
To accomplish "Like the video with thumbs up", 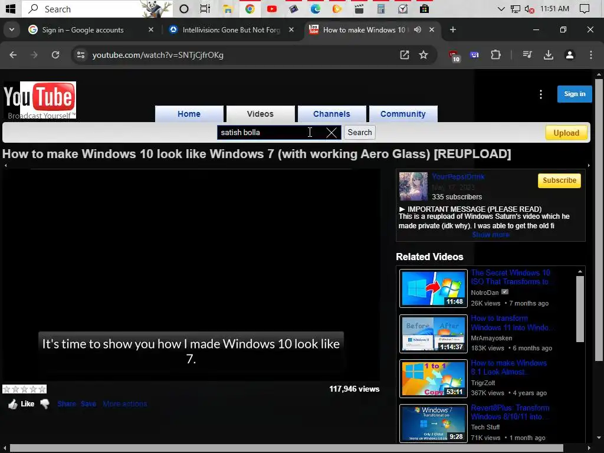I will coord(13,404).
